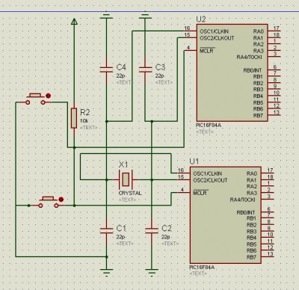
Task: Click U1's OSC1/CLKIN pin label
Action: point(208,173)
